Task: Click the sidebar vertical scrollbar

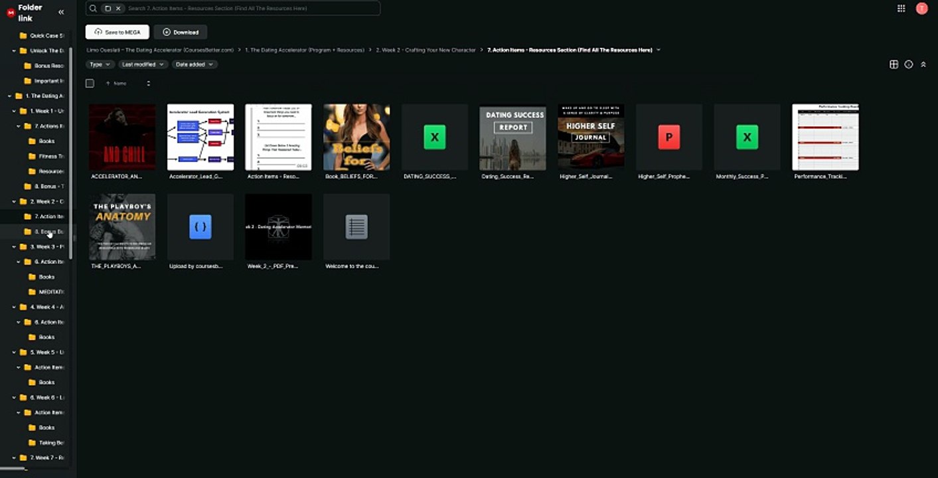Action: 71,153
